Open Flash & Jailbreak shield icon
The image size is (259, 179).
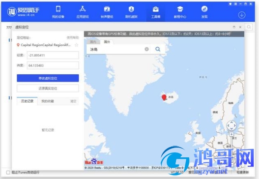tap(131, 9)
